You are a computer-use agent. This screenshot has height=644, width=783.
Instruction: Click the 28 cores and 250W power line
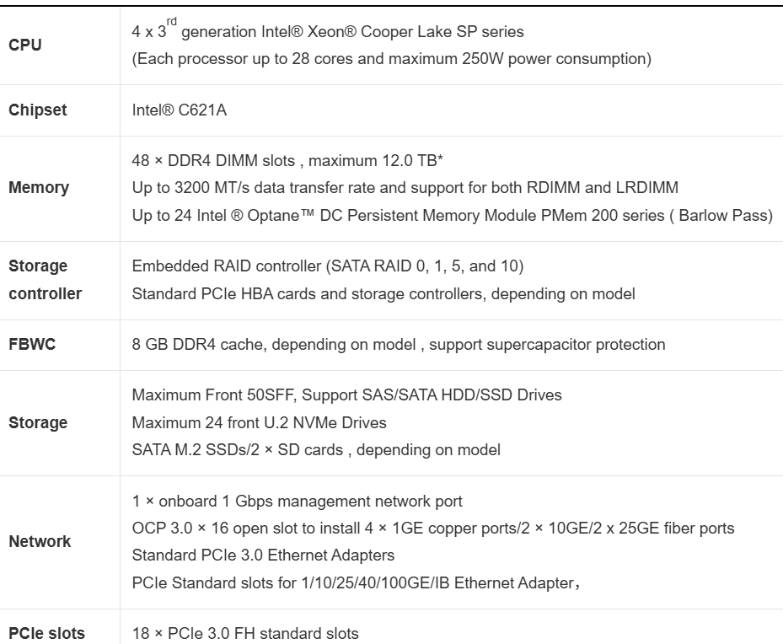point(392,59)
